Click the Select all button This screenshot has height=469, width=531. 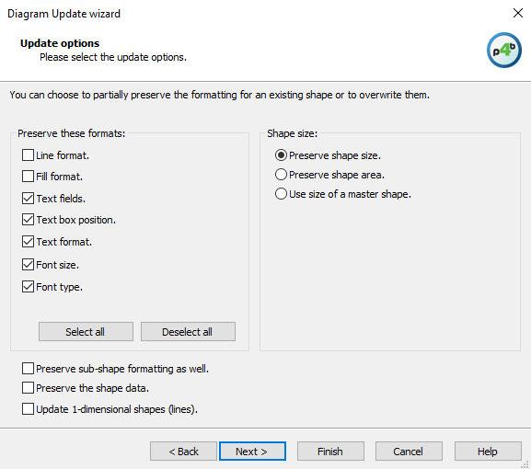(86, 332)
